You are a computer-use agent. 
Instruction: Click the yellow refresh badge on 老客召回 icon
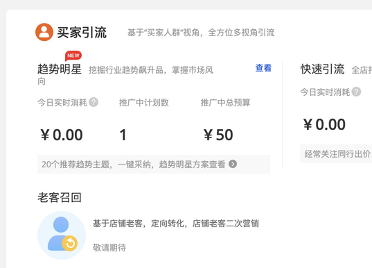pos(70,243)
